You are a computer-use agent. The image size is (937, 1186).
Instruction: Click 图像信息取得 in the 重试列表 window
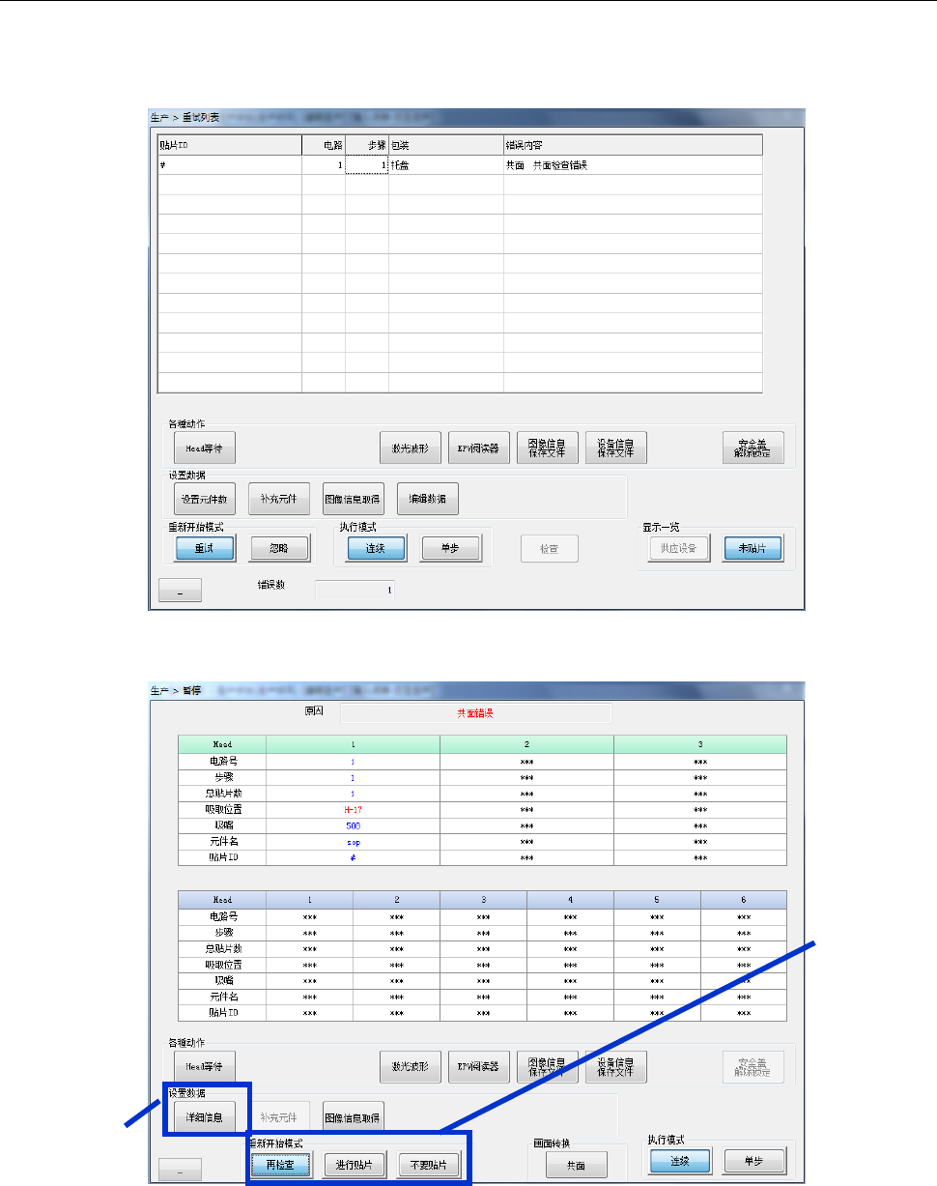tap(353, 500)
